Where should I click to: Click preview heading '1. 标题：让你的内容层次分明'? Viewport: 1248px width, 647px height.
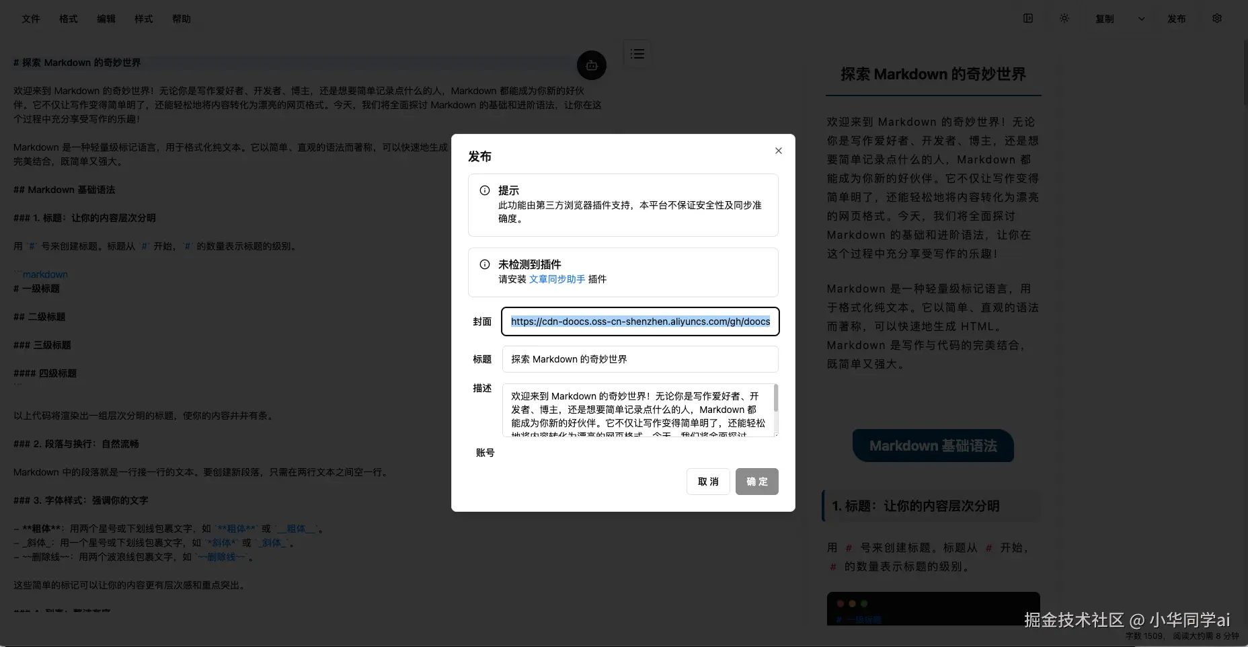(x=916, y=506)
